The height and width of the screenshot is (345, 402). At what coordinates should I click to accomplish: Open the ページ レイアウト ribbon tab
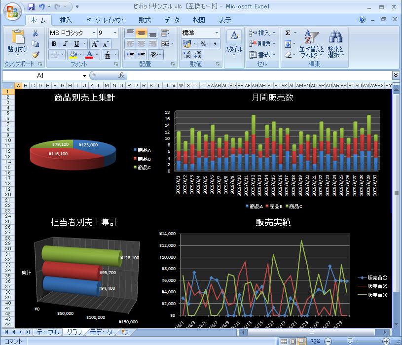(x=105, y=20)
